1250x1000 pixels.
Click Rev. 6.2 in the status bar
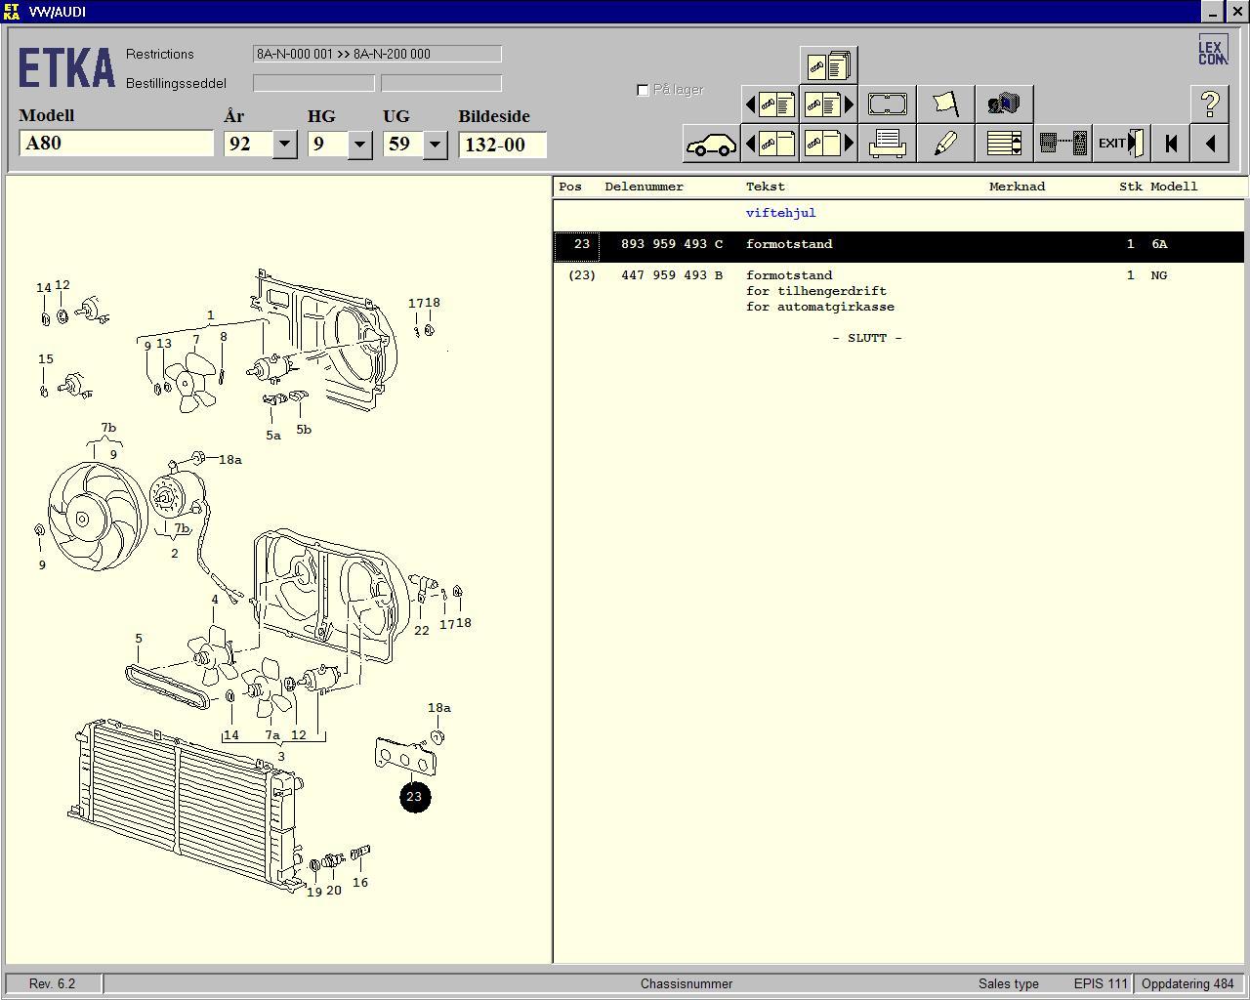(52, 984)
